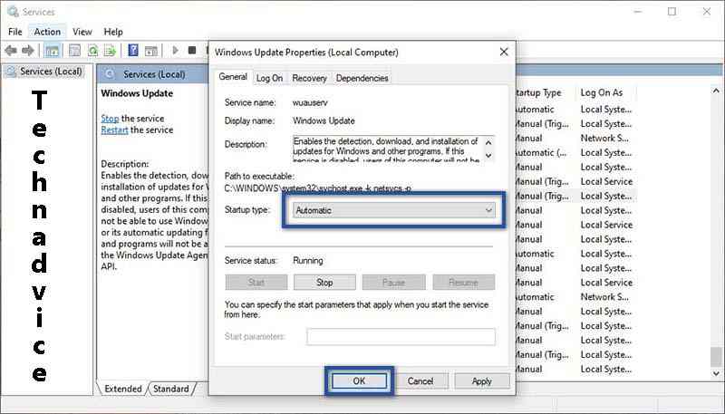This screenshot has height=414, width=725.
Task: Click the Start Service play icon
Action: (x=175, y=50)
